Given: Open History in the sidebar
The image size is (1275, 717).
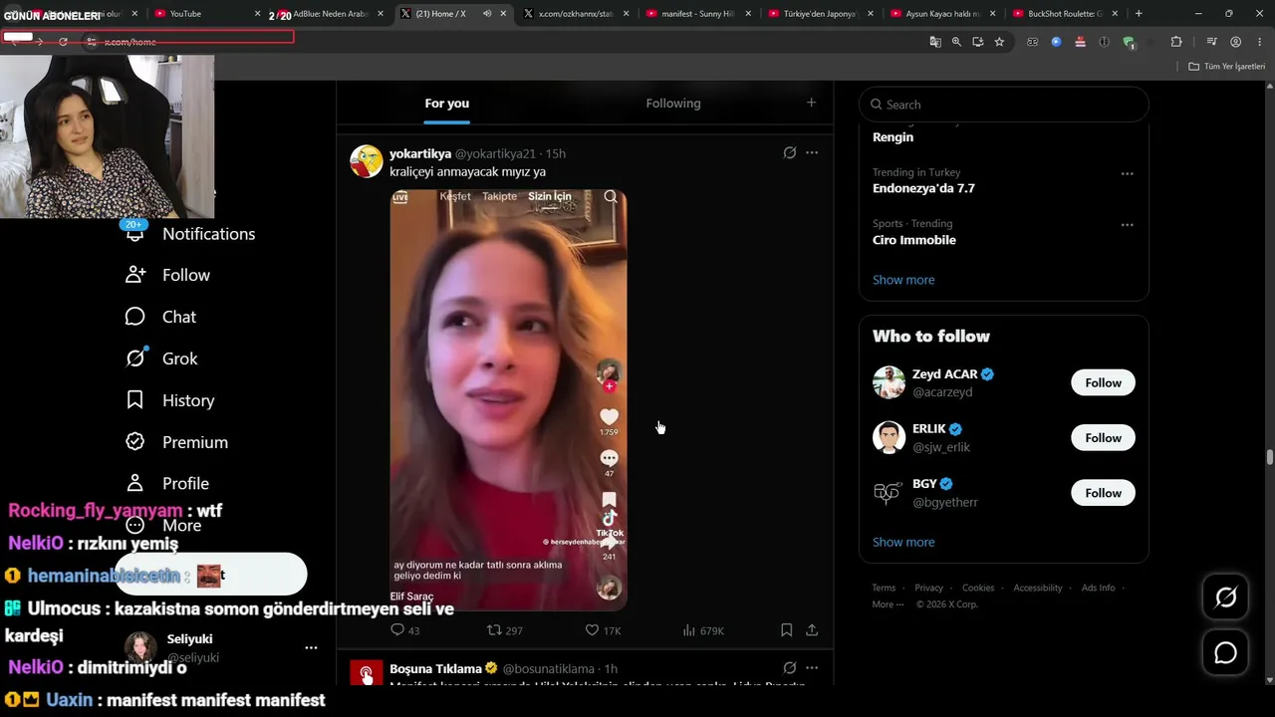Looking at the screenshot, I should click(169, 400).
